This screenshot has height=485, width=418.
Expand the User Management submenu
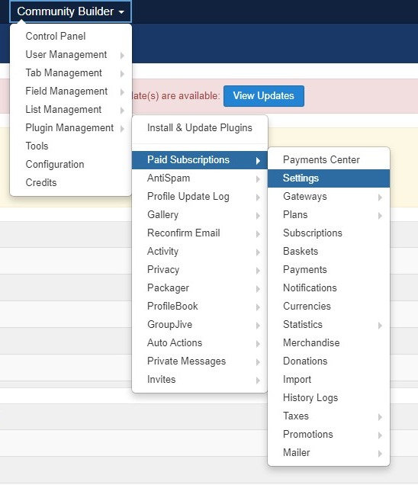pos(71,54)
